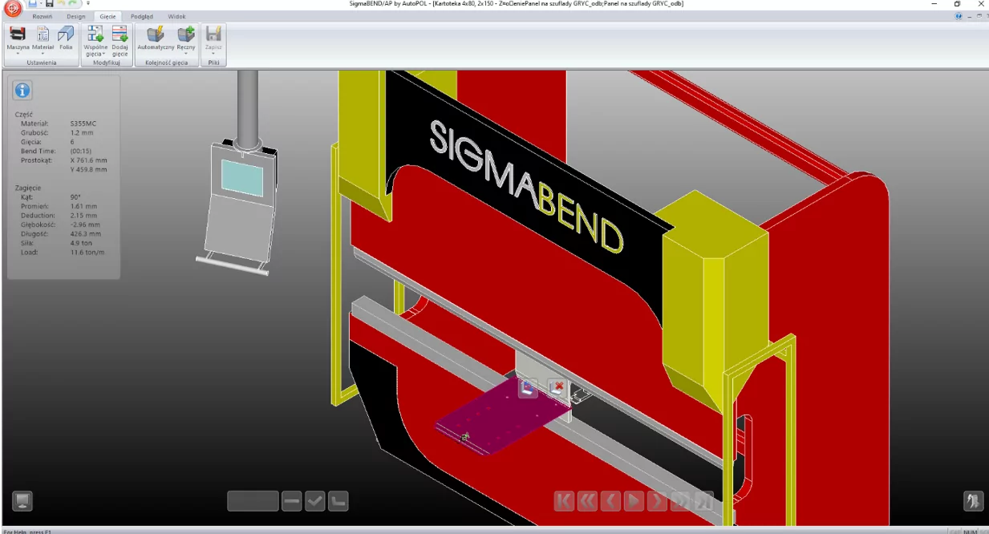Screen dimensions: 989x534
Task: Open the Design ribbon tab
Action: pos(75,15)
